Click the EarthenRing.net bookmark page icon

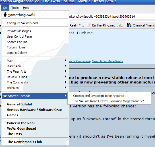pyautogui.click(x=88, y=25)
